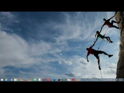This screenshot has width=124, height=93.
Task: Open the red square app icon
Action: (74, 80)
